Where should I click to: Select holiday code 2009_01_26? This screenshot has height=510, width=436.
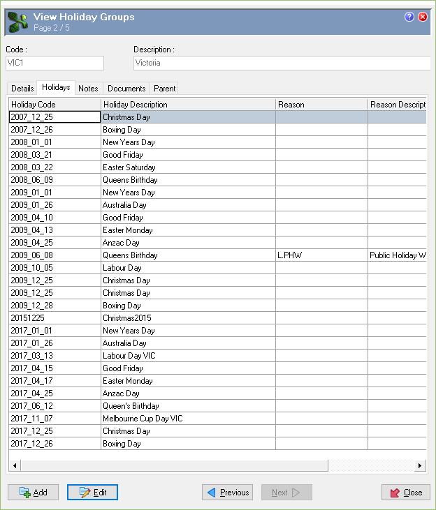54,205
